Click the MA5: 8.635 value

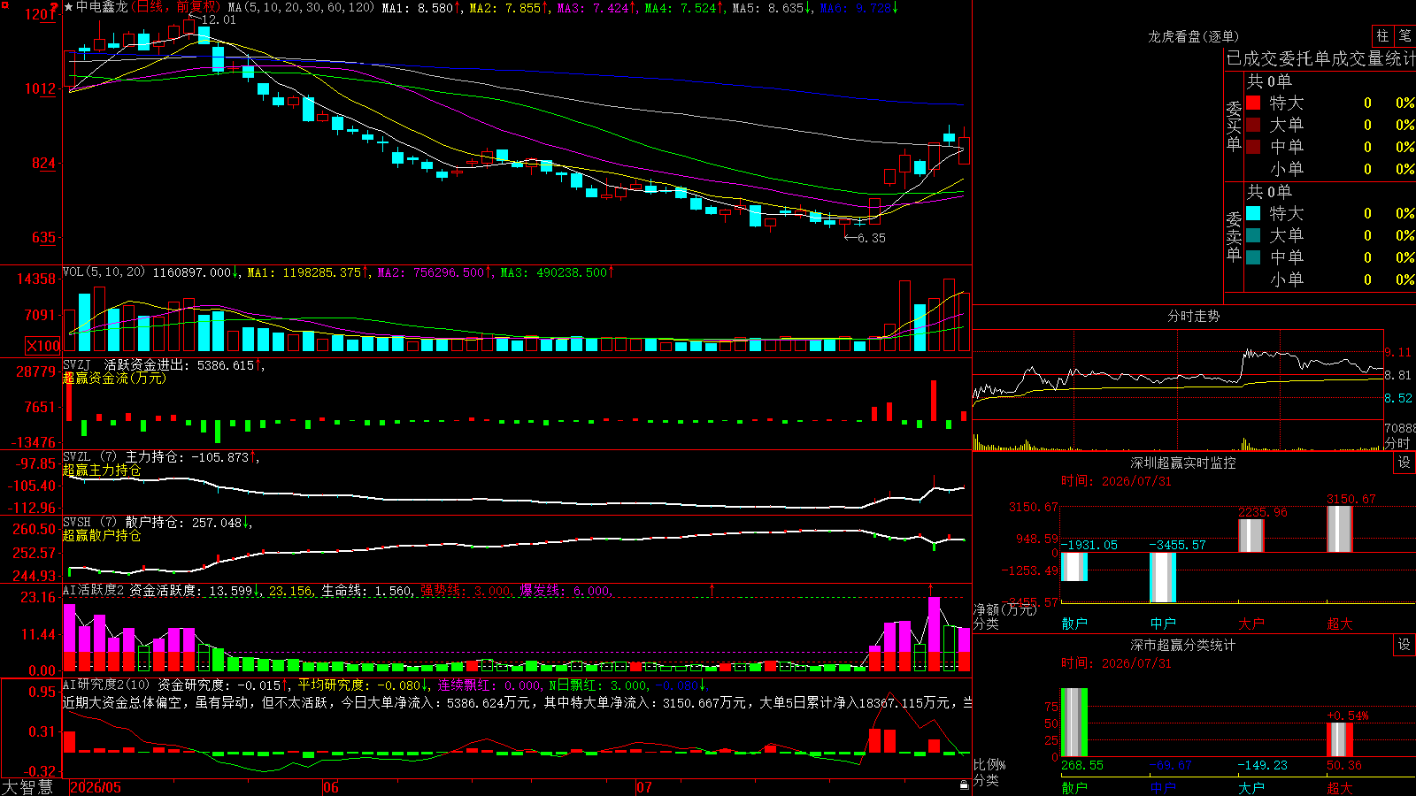coord(768,8)
